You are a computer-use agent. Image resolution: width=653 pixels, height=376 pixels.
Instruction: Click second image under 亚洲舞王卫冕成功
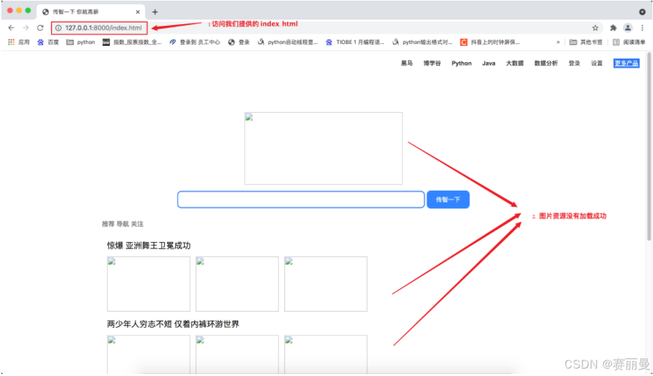pos(237,284)
